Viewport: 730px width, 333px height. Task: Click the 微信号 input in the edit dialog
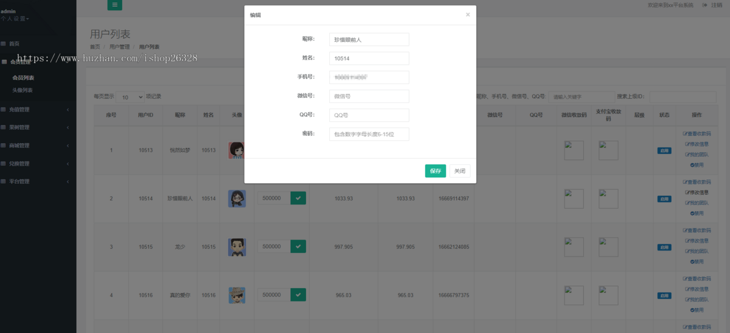369,96
